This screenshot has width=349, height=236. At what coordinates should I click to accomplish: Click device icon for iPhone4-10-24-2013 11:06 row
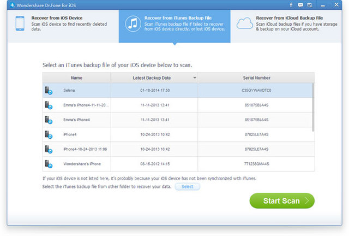(x=49, y=150)
